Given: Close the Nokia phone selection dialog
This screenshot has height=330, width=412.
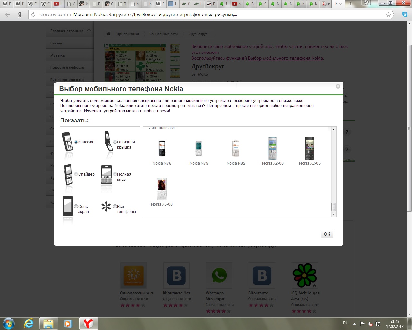Looking at the screenshot, I should [338, 86].
